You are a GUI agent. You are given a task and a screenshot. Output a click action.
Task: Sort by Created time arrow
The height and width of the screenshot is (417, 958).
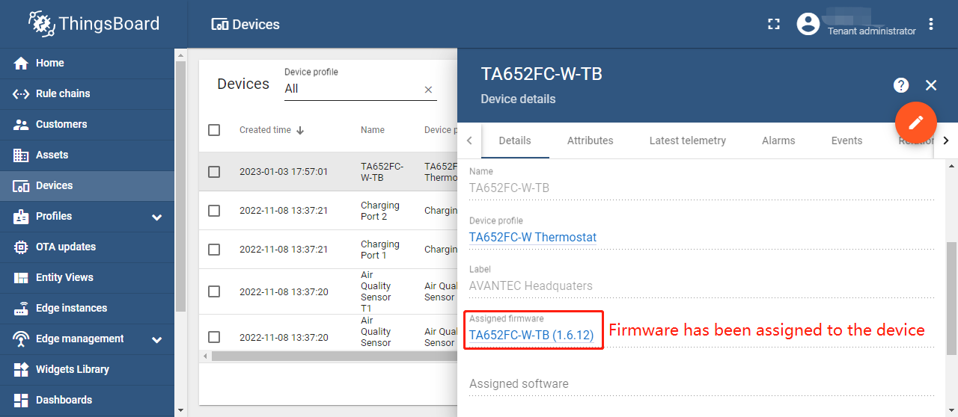[300, 130]
